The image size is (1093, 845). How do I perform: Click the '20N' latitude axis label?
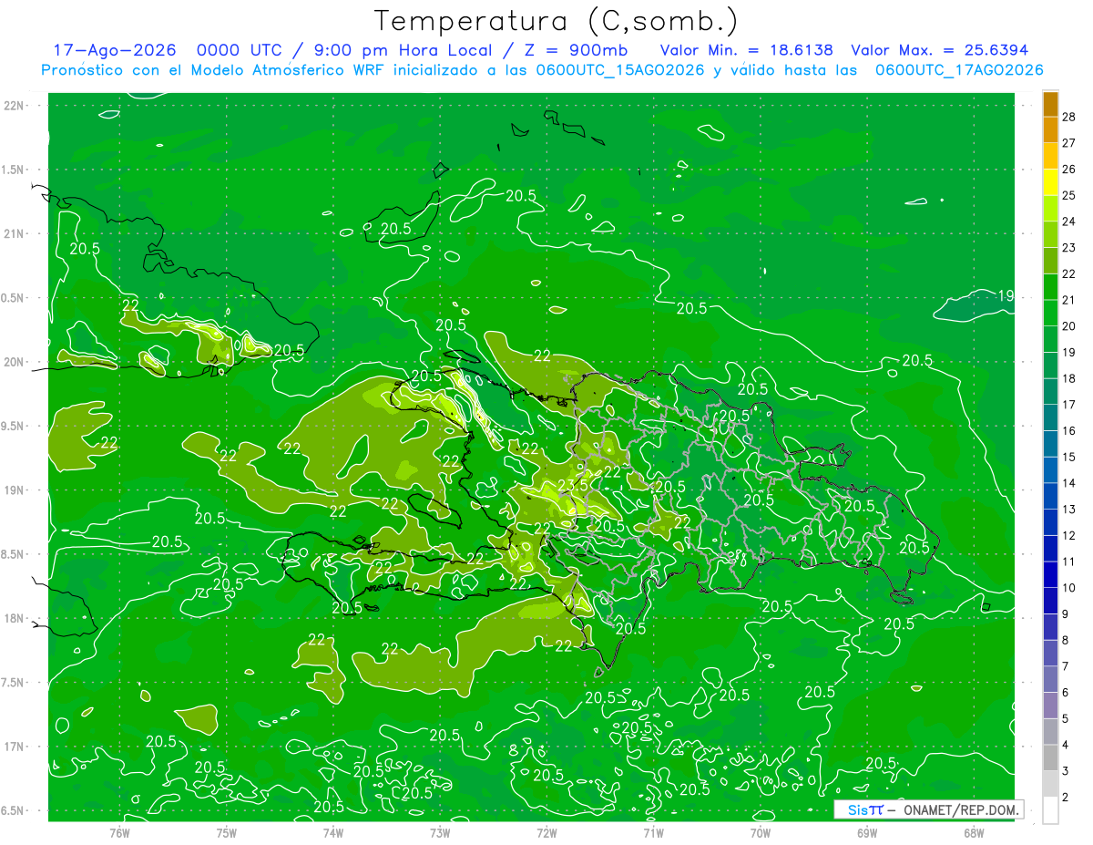tap(14, 362)
